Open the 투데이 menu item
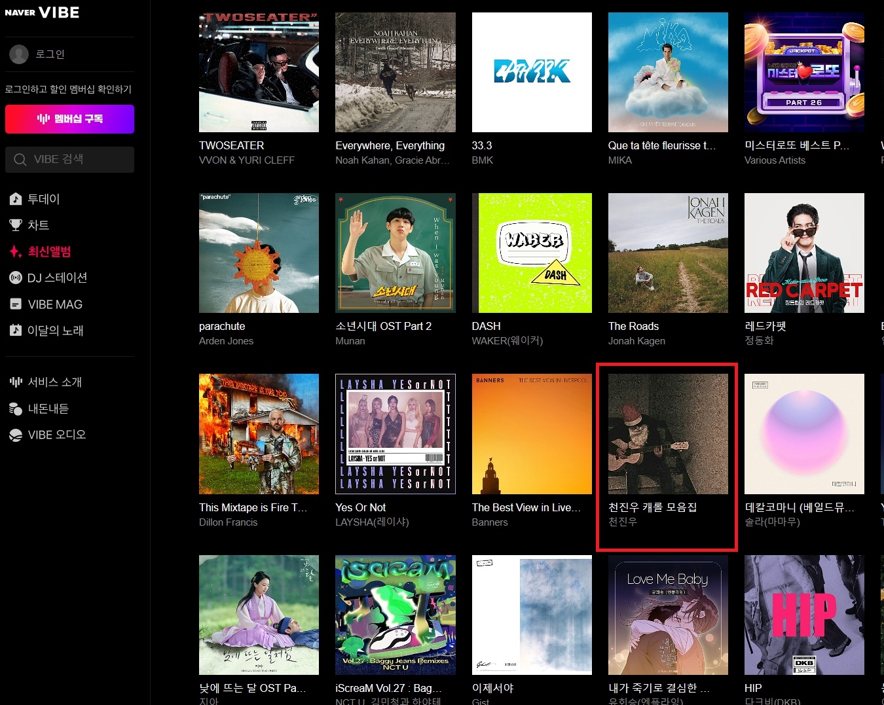Screen dimensions: 884x705 click(43, 199)
